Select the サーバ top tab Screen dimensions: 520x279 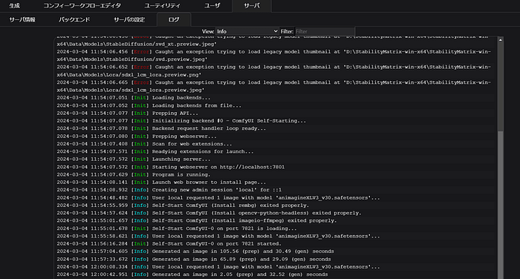[x=252, y=6]
